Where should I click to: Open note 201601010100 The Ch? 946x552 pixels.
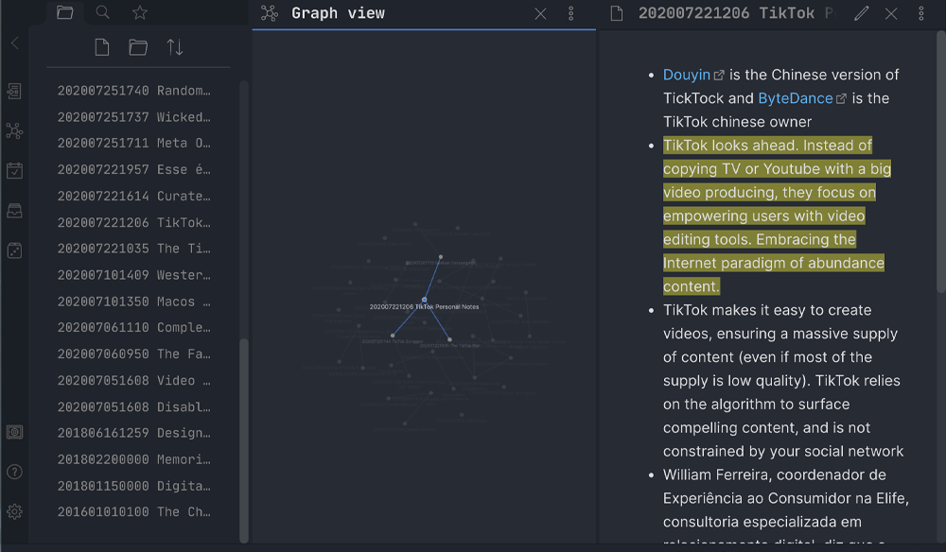click(x=134, y=511)
